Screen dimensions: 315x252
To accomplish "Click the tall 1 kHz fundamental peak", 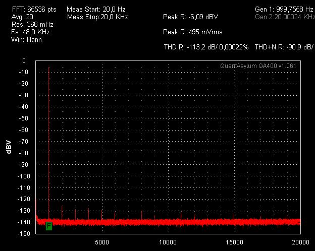I will pyautogui.click(x=49, y=143).
